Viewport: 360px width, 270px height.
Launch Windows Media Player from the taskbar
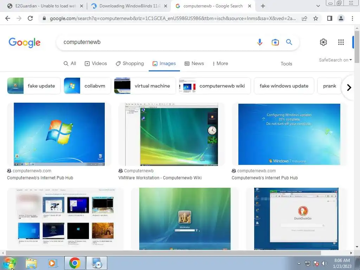pyautogui.click(x=52, y=263)
